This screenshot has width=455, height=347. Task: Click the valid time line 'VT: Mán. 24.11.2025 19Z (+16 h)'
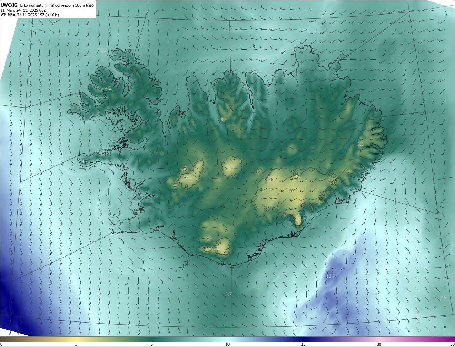pyautogui.click(x=30, y=15)
